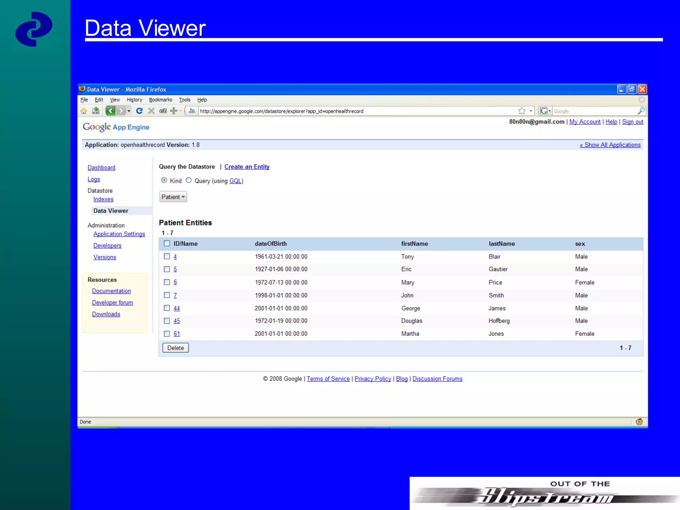Screen dimensions: 680x510
Task: Open the Logs link
Action: coord(94,179)
